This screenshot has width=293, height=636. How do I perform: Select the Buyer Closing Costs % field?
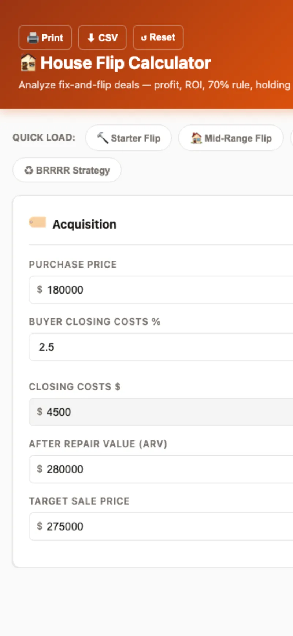[165, 347]
